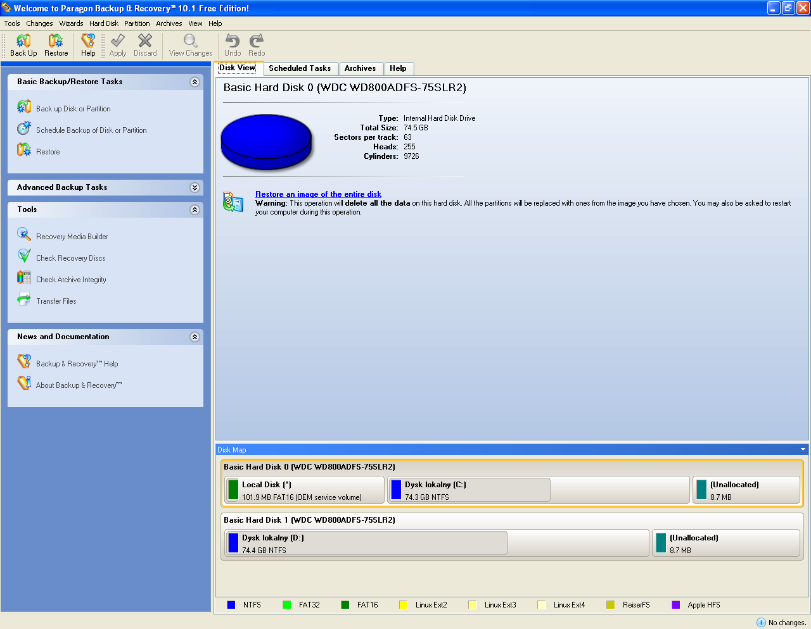Click the Back Up toolbar icon
This screenshot has height=629, width=811.
pyautogui.click(x=23, y=41)
